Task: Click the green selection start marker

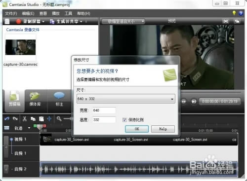Action: [35, 126]
